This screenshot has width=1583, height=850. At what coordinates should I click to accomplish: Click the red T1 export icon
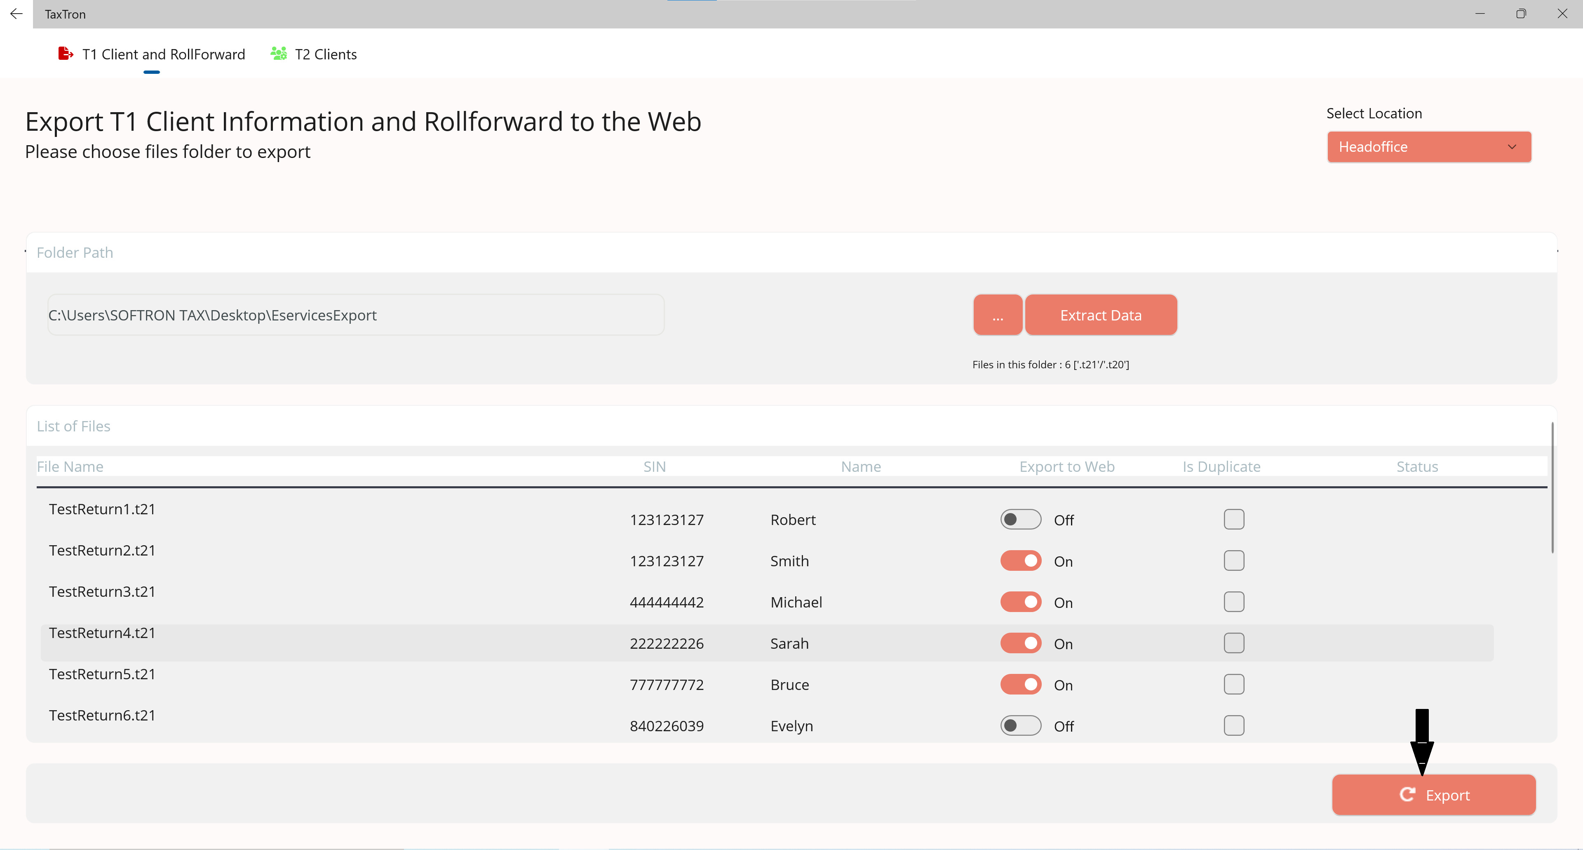click(x=66, y=54)
